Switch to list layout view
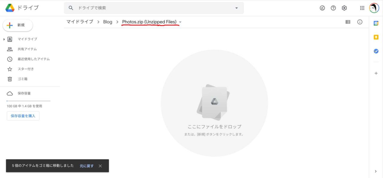 (x=348, y=22)
